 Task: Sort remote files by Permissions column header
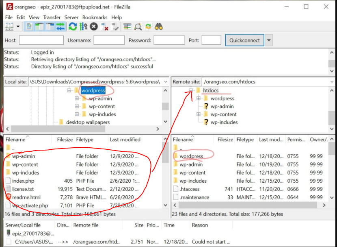pyautogui.click(x=296, y=140)
